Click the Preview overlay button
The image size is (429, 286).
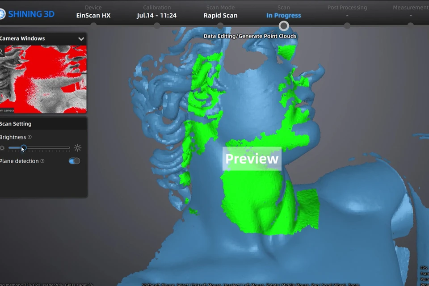click(252, 159)
